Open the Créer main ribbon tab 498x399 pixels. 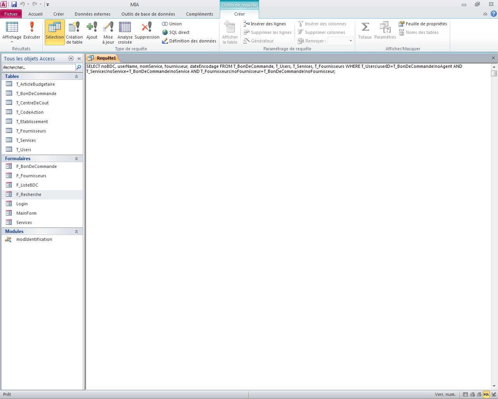(59, 14)
